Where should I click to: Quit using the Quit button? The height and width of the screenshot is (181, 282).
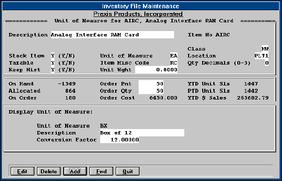pos(127,171)
